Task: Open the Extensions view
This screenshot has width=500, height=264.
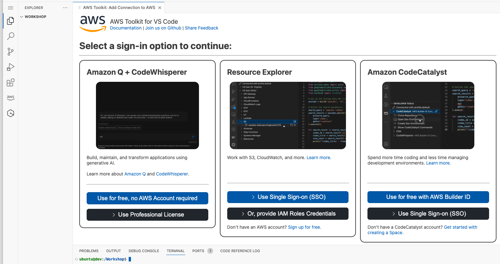Action: tap(11, 82)
